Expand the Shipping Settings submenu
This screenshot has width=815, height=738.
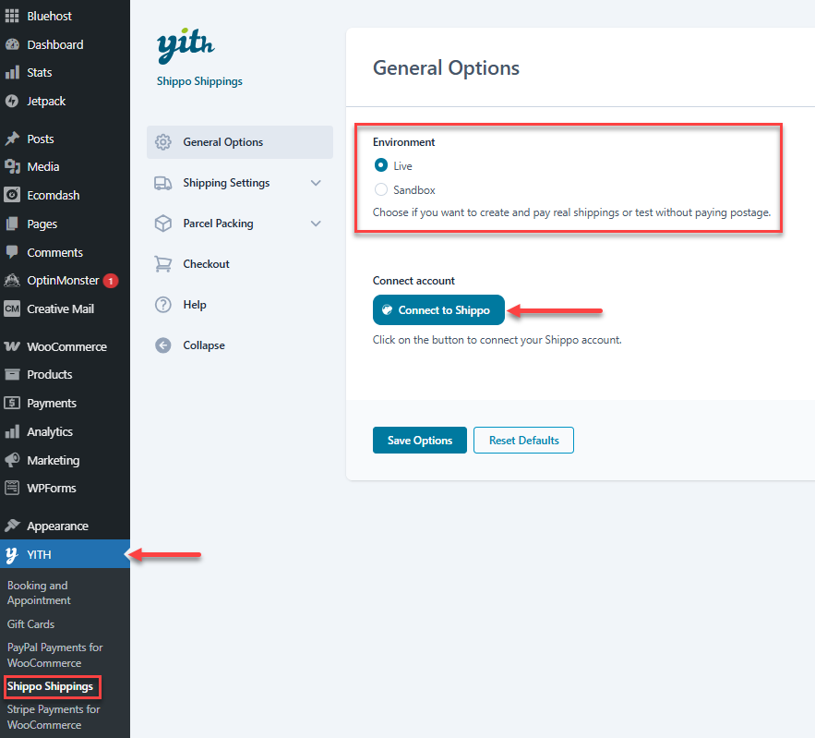pyautogui.click(x=315, y=183)
